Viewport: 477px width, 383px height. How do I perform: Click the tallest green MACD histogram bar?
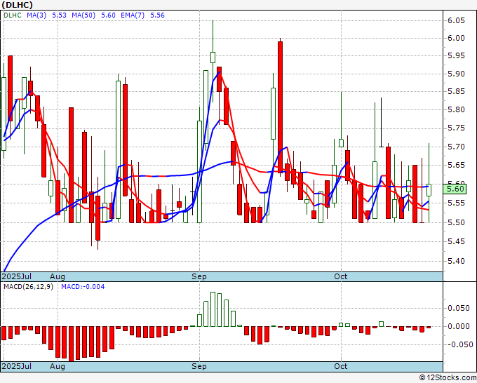click(x=213, y=309)
